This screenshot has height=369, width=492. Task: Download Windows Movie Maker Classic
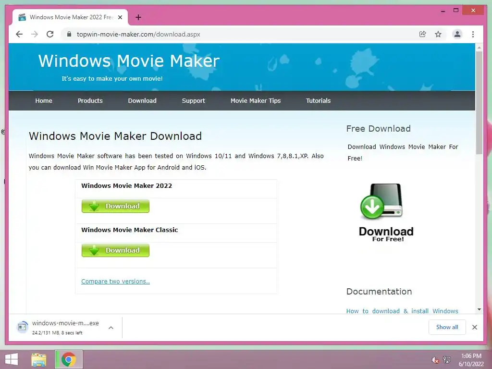(115, 250)
